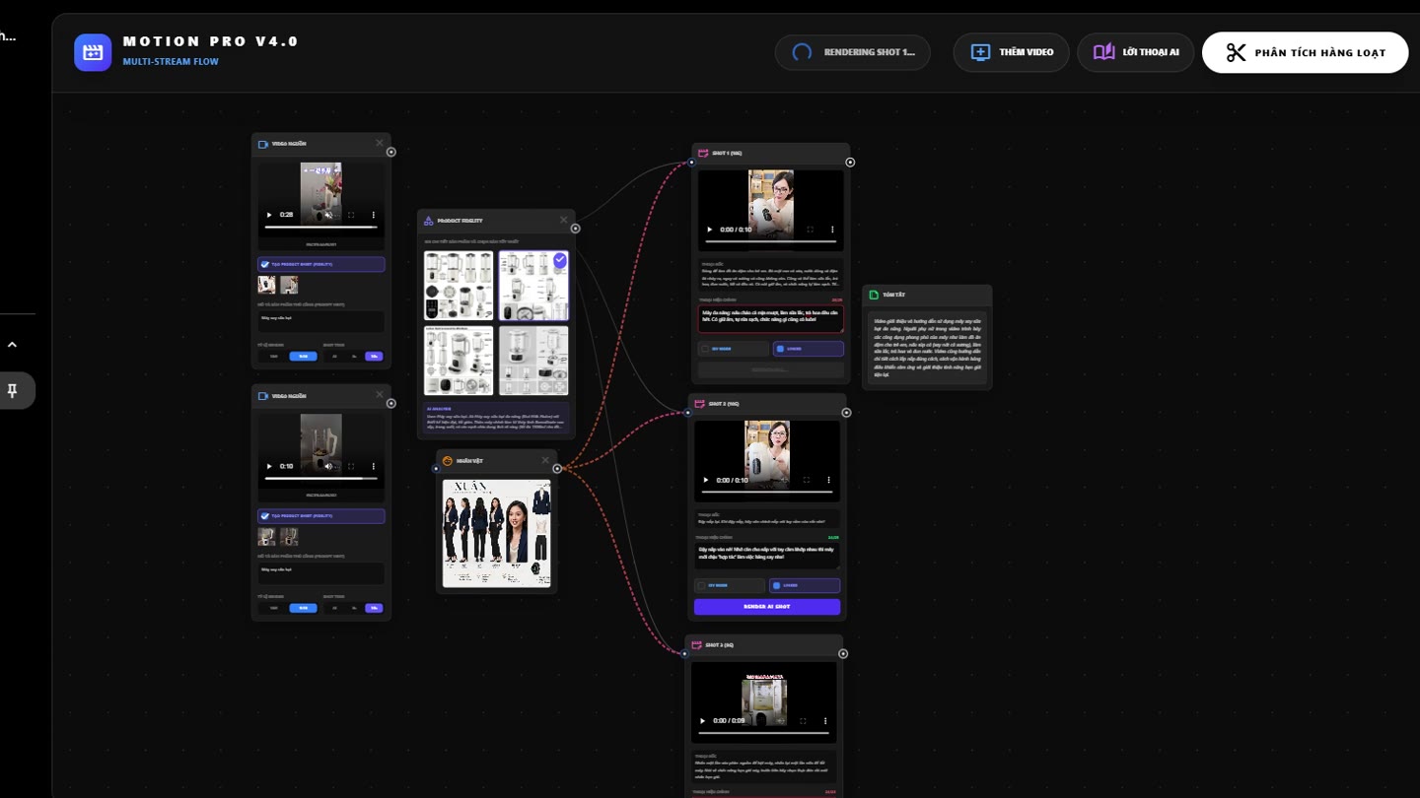Seek the first source video progress bar
The height and width of the screenshot is (798, 1420).
(321, 227)
